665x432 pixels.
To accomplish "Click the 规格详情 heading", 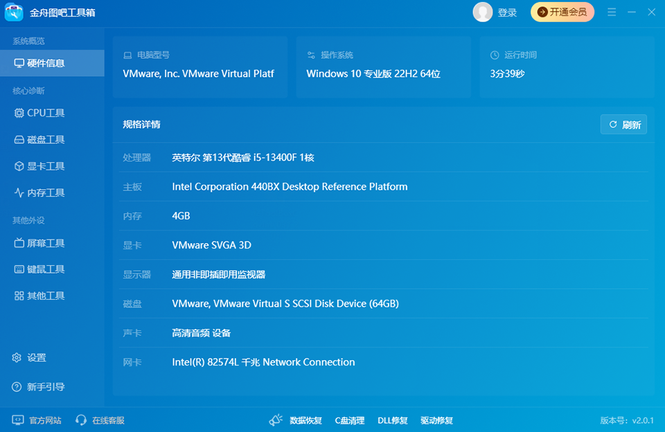I will point(141,124).
